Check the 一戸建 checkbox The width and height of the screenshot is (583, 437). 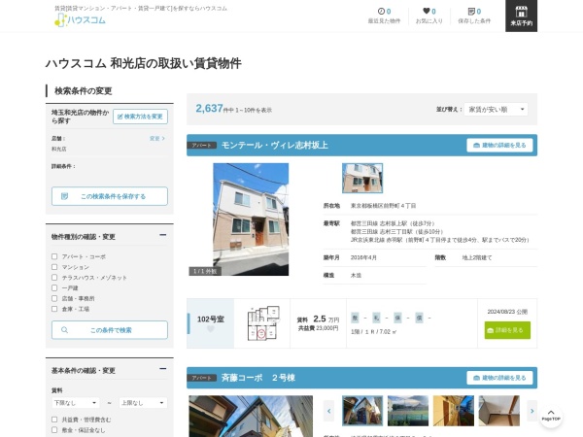(x=54, y=287)
